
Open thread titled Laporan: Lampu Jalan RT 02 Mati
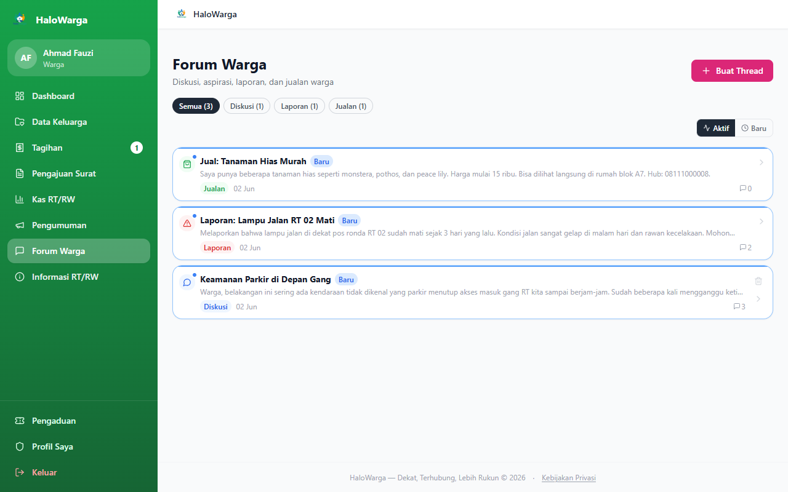[x=267, y=220]
